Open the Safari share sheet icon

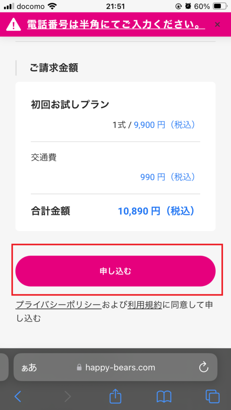point(115,396)
